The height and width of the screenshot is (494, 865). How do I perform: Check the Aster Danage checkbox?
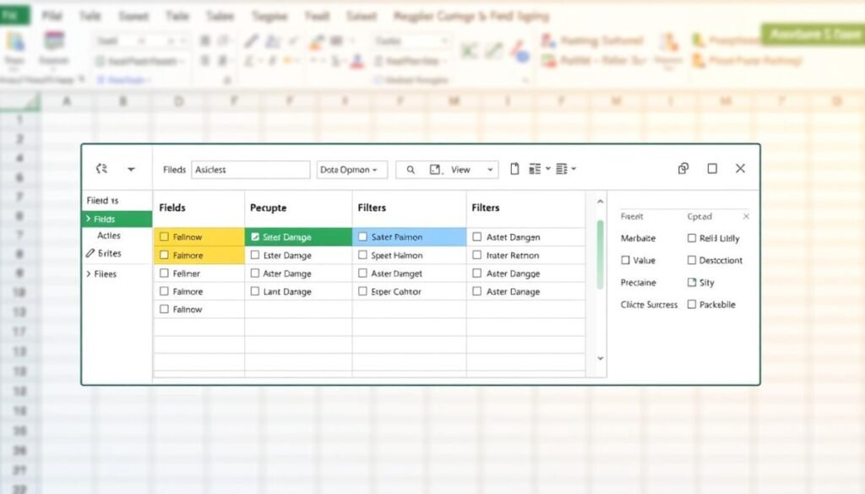(477, 291)
